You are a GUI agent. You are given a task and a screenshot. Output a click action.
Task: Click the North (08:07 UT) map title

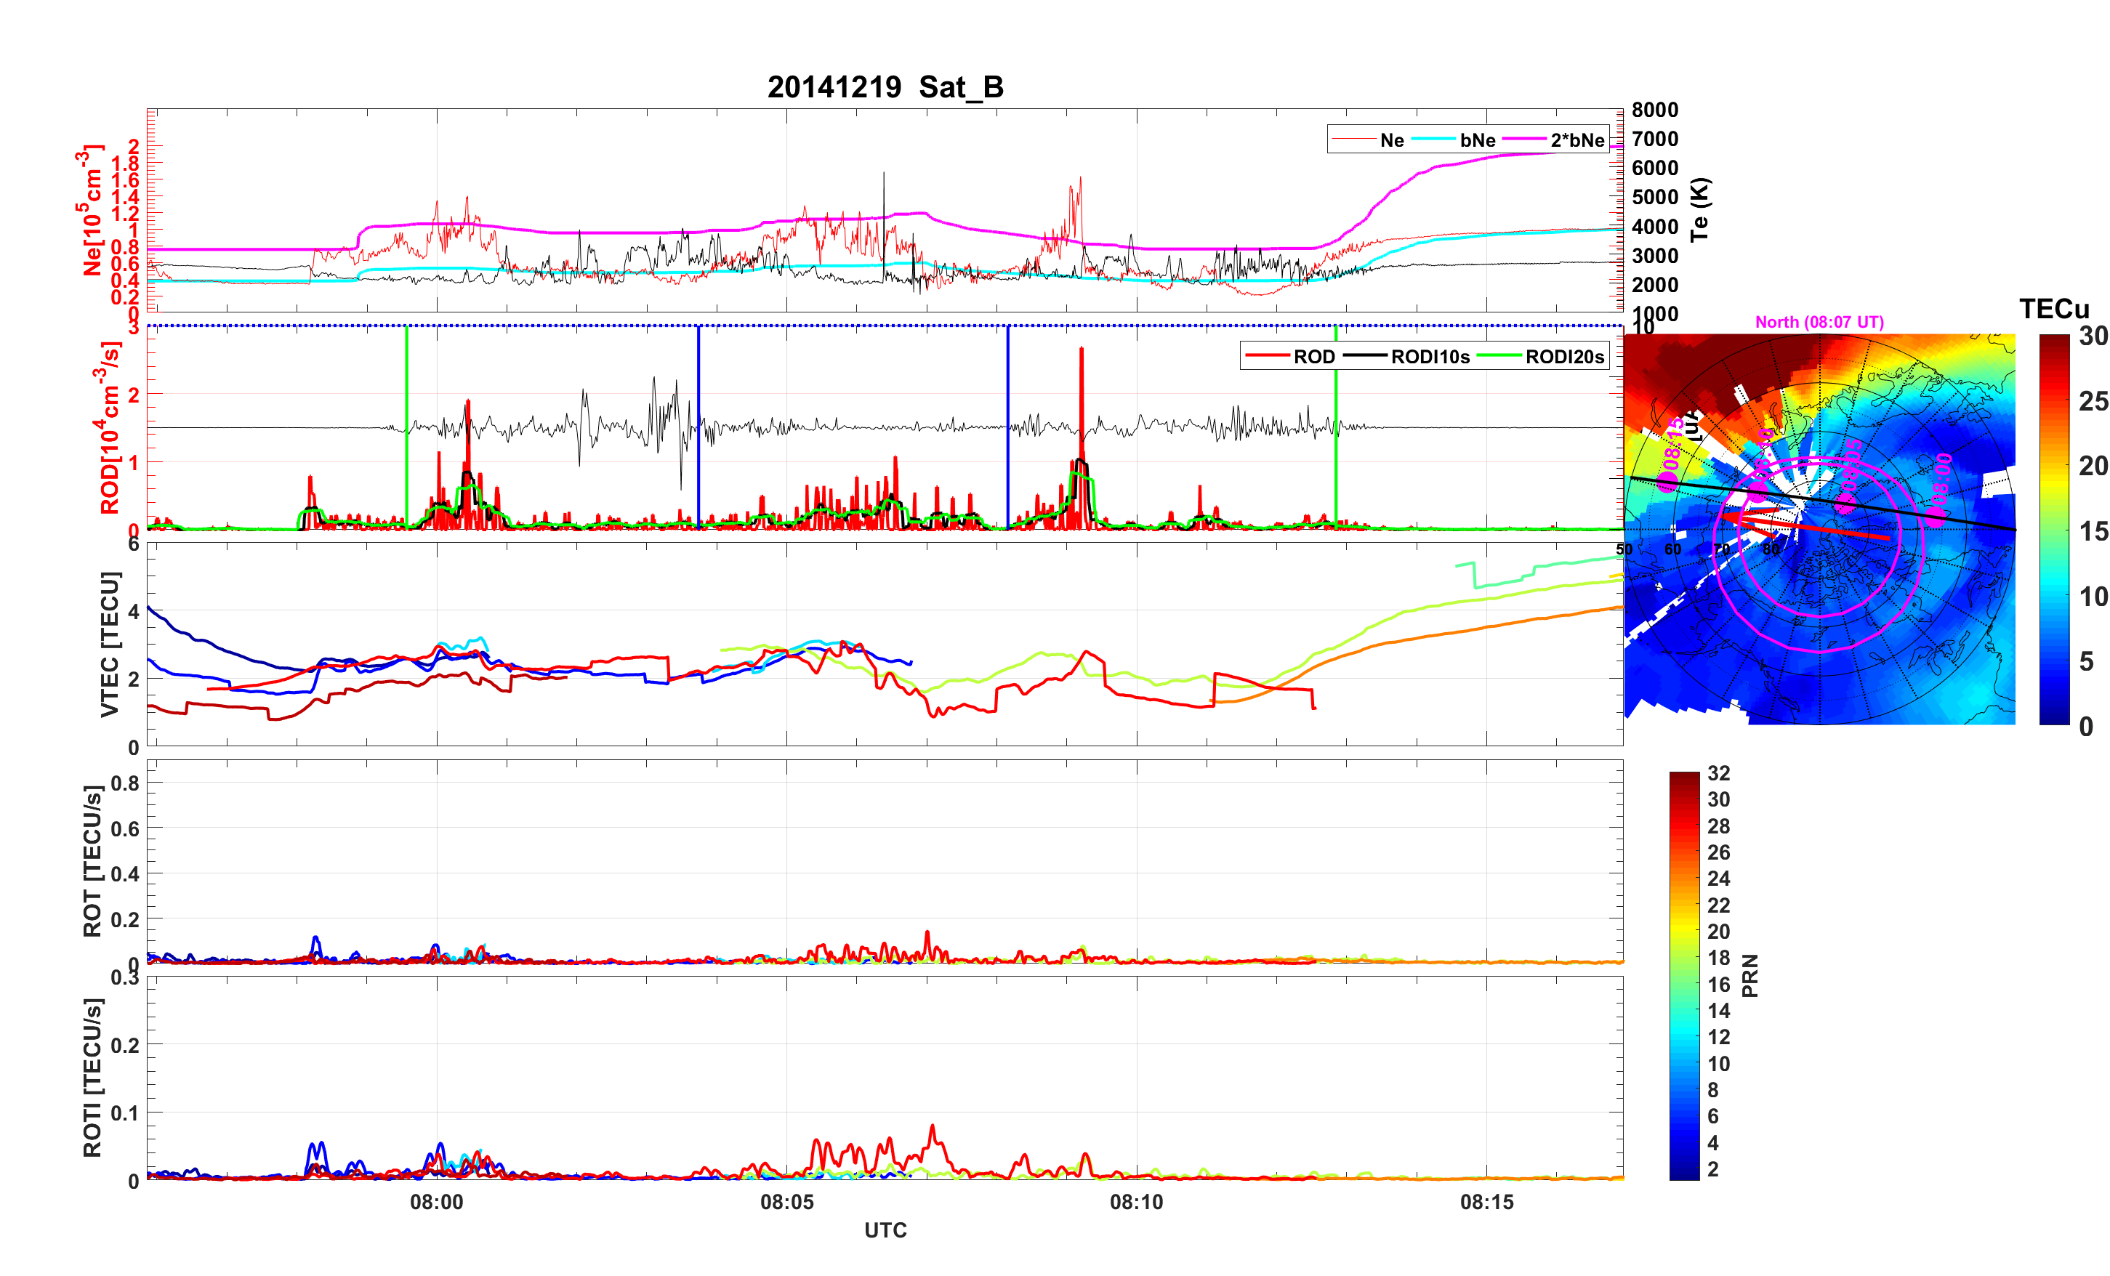[x=1819, y=322]
